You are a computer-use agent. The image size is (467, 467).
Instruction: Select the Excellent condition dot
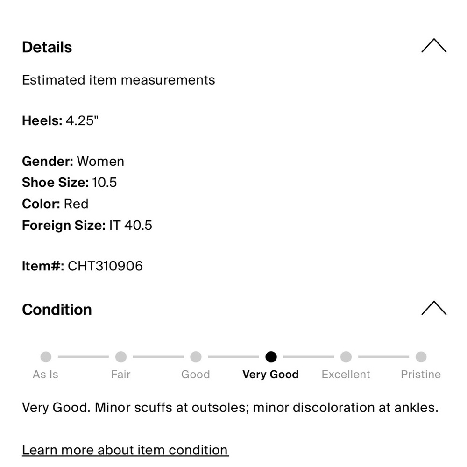pyautogui.click(x=346, y=356)
